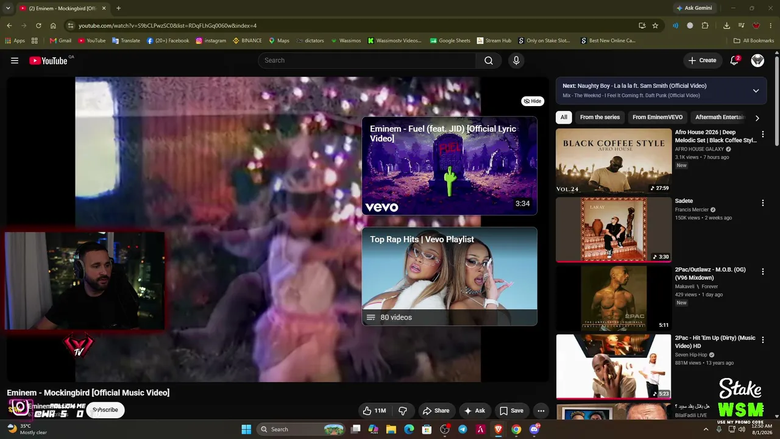780x439 pixels.
Task: Click the browser address bar URL
Action: pos(168,26)
